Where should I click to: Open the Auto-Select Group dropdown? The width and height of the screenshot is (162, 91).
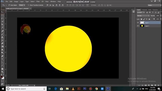22,5
